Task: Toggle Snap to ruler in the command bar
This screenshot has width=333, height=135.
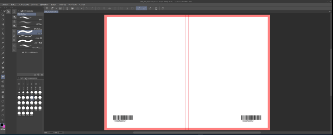Action: point(139,8)
